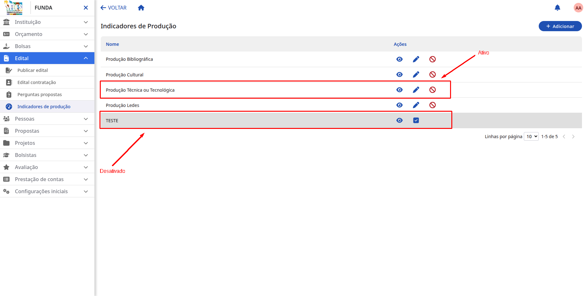The width and height of the screenshot is (588, 296).
Task: Go to next page arrow
Action: (x=573, y=137)
